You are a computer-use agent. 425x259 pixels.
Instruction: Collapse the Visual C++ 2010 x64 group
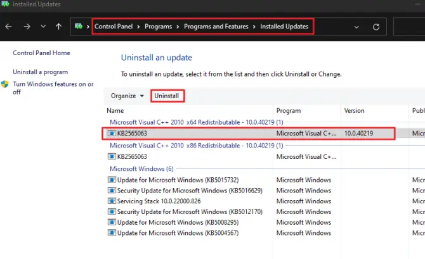click(197, 122)
